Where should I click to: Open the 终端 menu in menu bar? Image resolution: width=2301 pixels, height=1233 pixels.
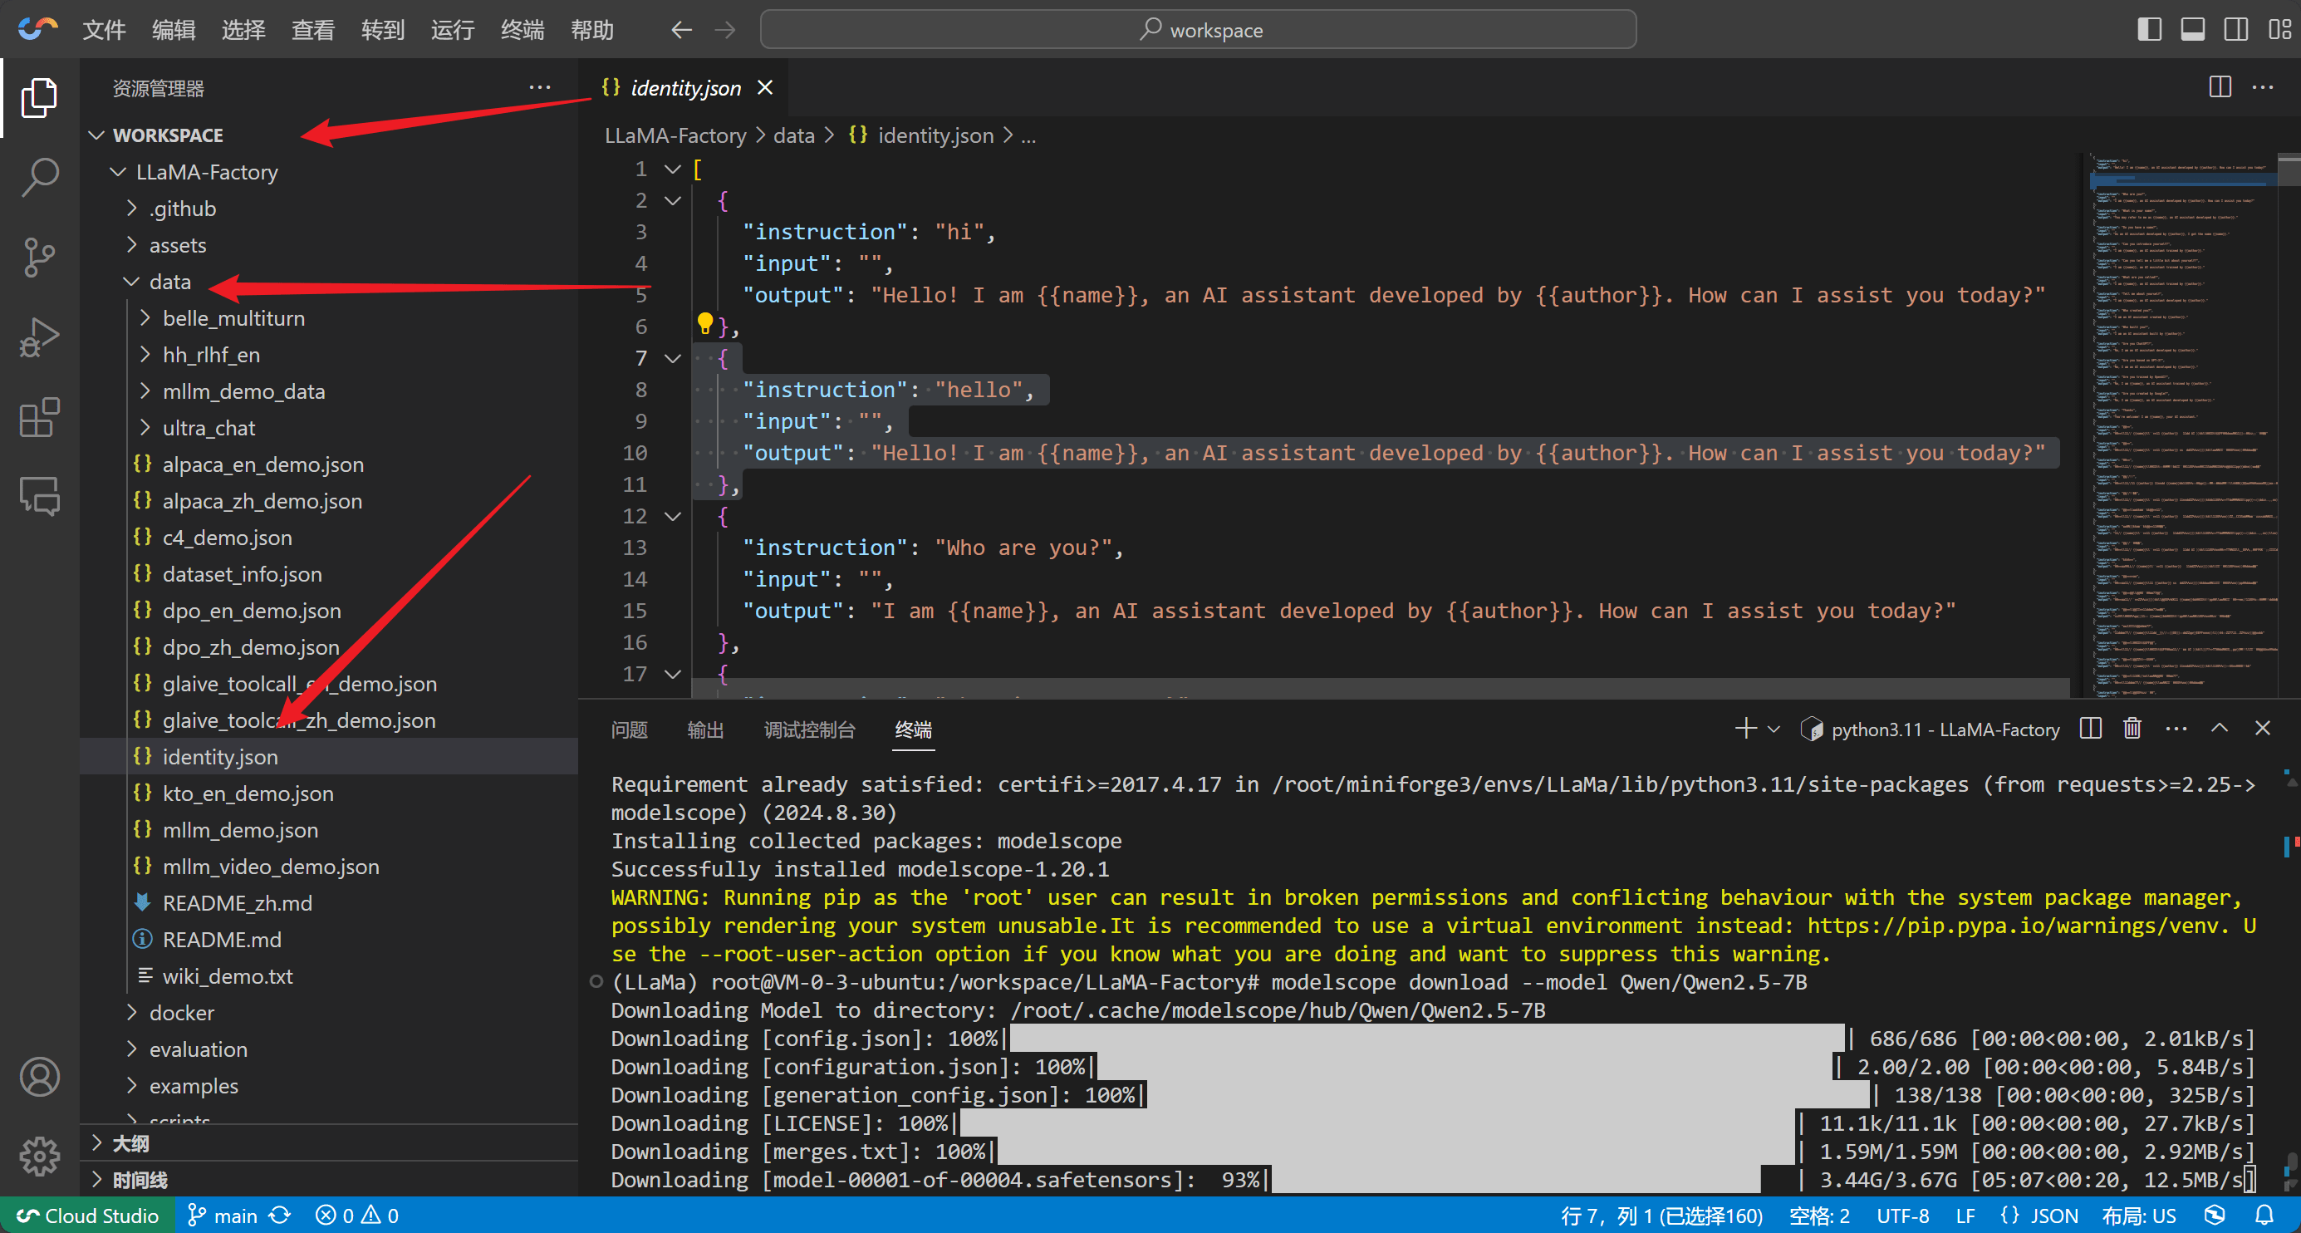[522, 29]
